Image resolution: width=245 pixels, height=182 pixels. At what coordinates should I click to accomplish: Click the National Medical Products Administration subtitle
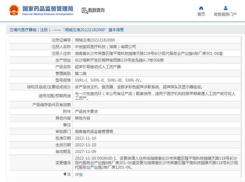[48, 14]
